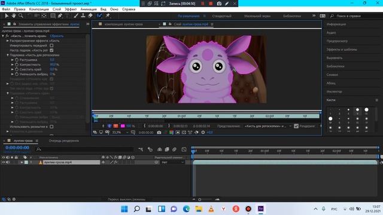Screen dimensions: 383x215
Task: Open the viewer magnification 33,3% dropdown
Action: 120,133
